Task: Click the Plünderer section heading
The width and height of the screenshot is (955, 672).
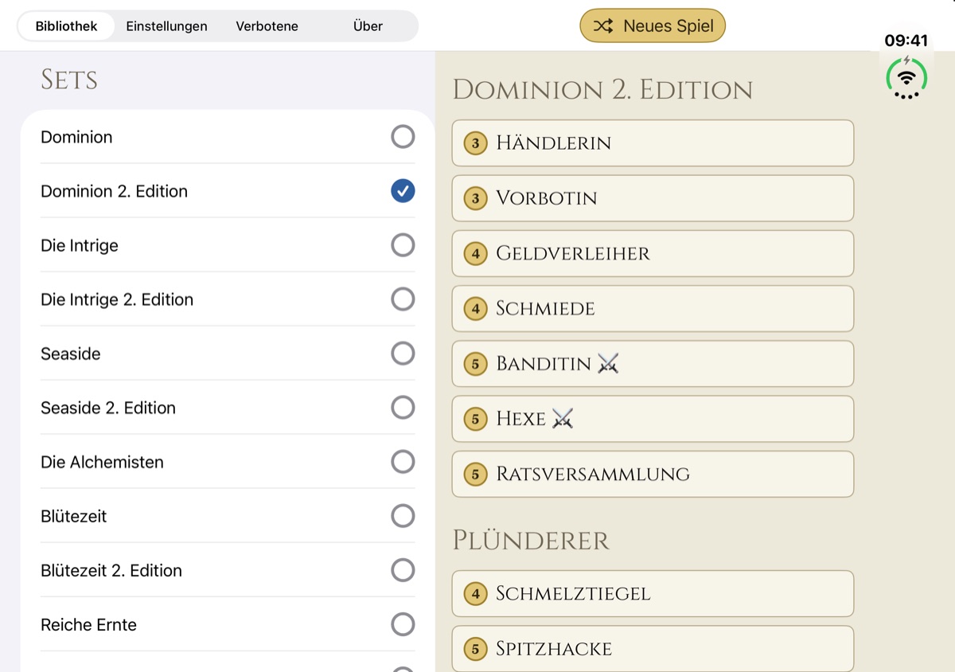Action: click(x=531, y=541)
